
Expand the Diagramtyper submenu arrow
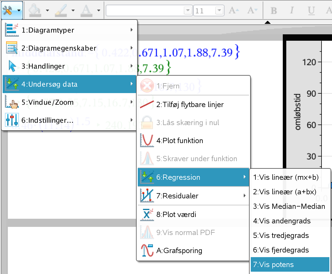131,30
